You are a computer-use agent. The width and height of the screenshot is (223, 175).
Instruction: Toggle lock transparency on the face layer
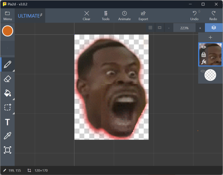click(x=204, y=54)
